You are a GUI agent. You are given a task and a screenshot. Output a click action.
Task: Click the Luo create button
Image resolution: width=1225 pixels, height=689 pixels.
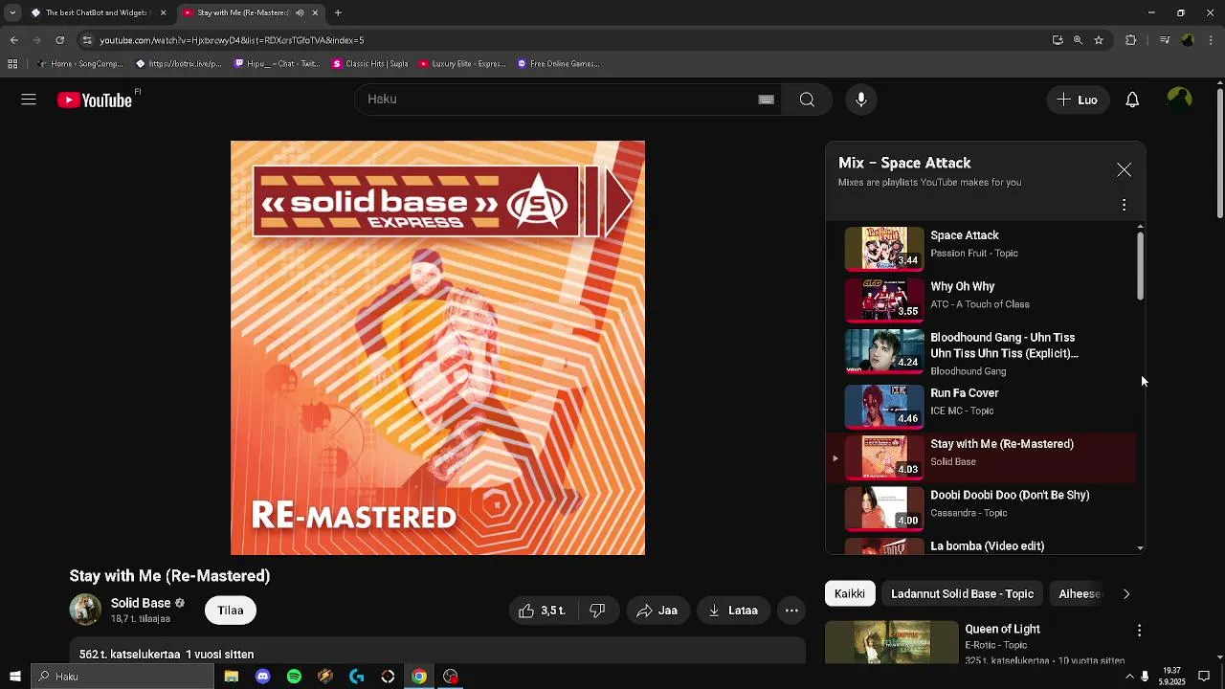(1077, 100)
